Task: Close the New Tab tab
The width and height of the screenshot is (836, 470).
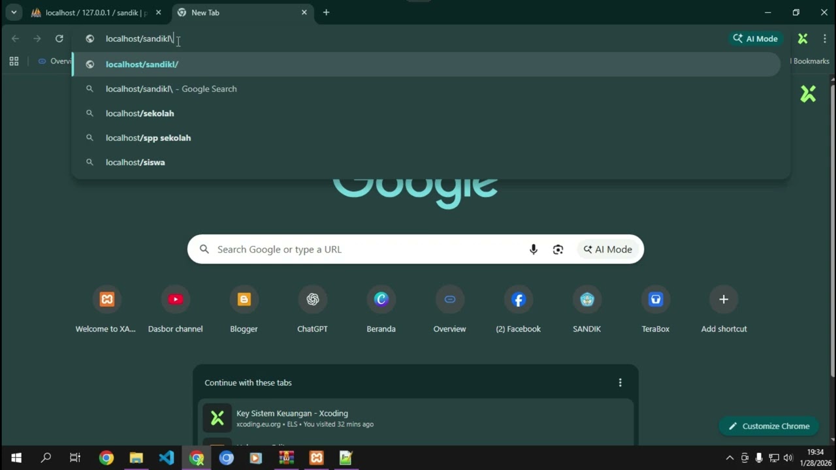Action: click(304, 12)
